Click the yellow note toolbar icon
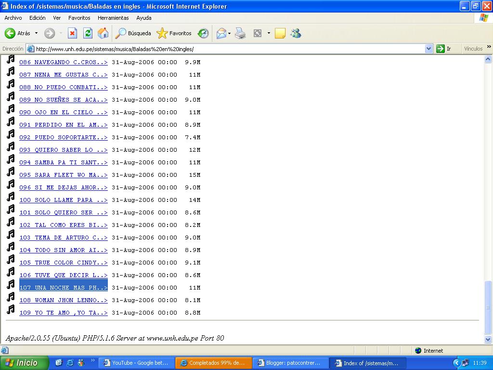The width and height of the screenshot is (493, 370). tap(280, 33)
